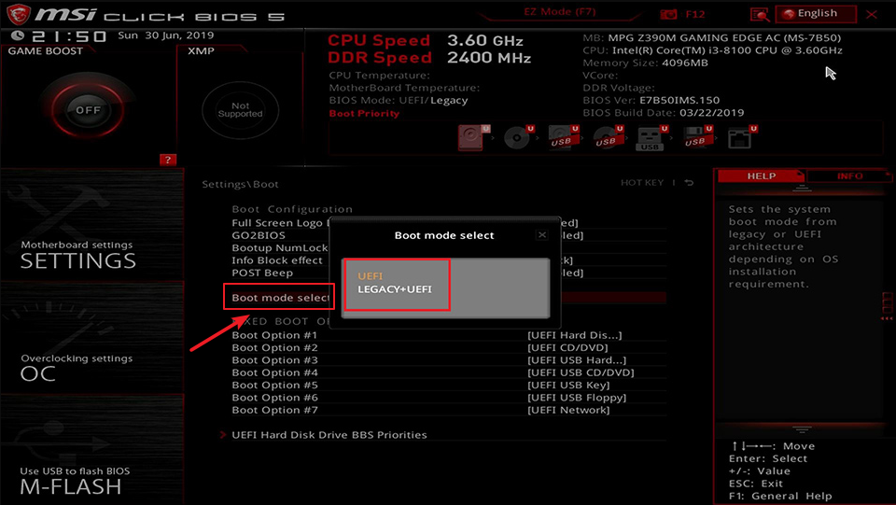Open the BIOS search icon

tap(760, 14)
